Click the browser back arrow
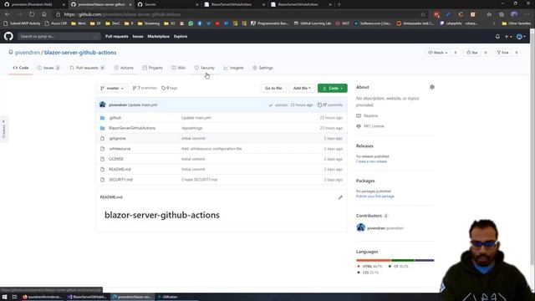This screenshot has height=301, width=535. click(x=8, y=14)
